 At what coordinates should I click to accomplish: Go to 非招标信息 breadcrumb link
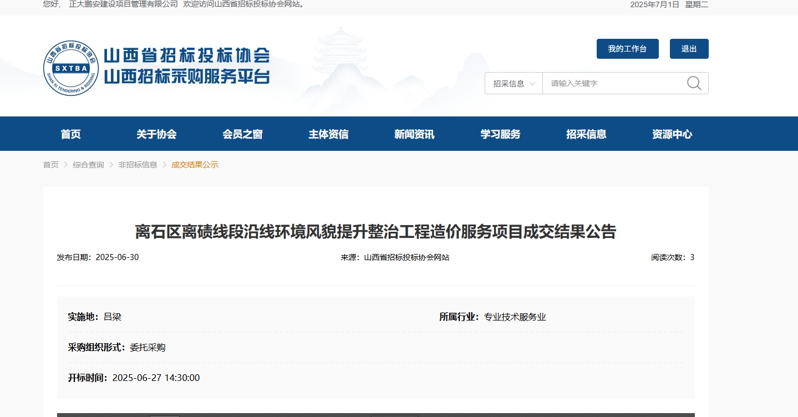pyautogui.click(x=138, y=165)
